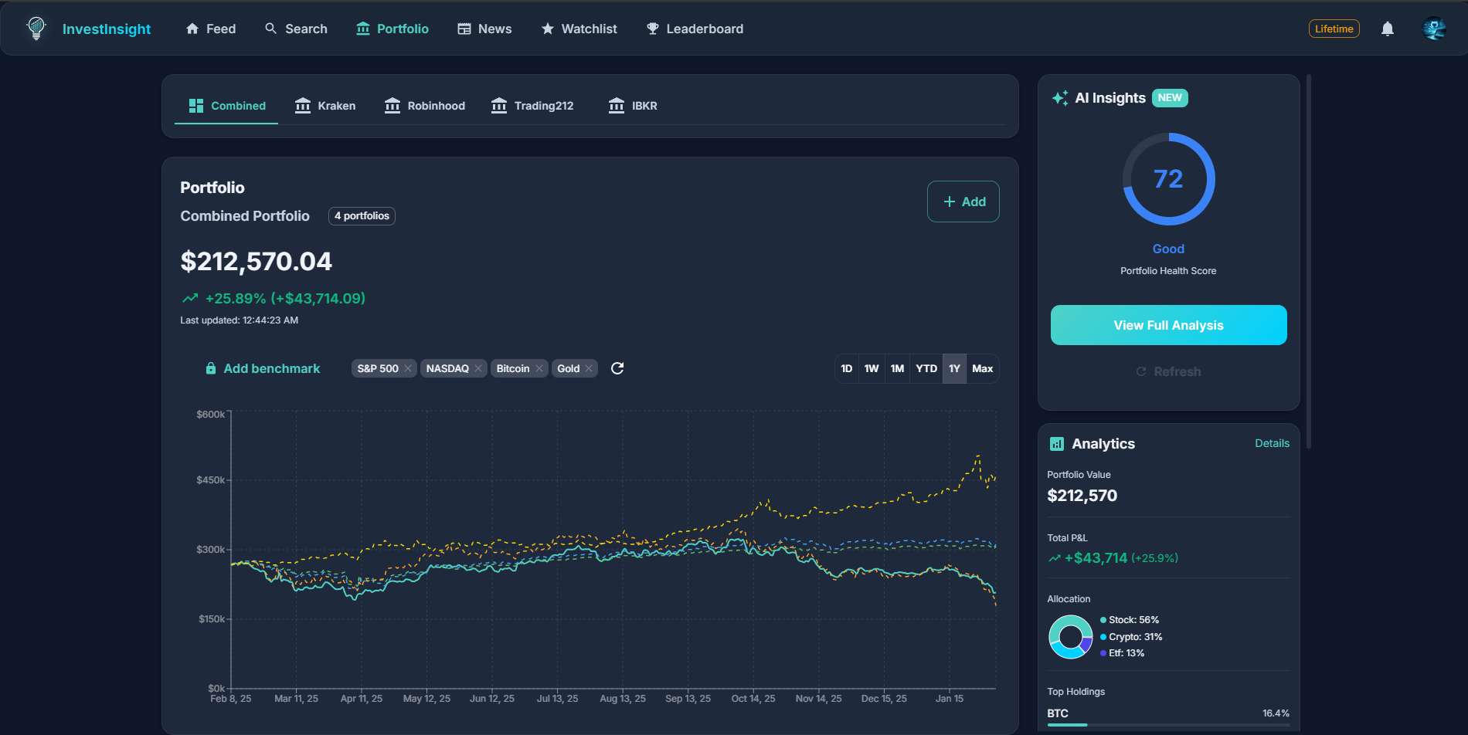Switch to the Kraken portfolio tab
This screenshot has height=735, width=1468.
(325, 106)
